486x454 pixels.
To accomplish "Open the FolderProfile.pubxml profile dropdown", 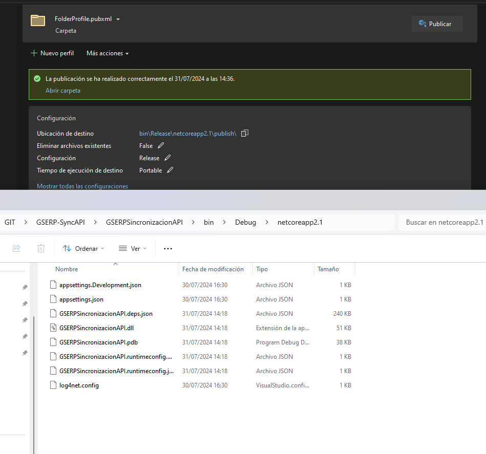I will (118, 19).
